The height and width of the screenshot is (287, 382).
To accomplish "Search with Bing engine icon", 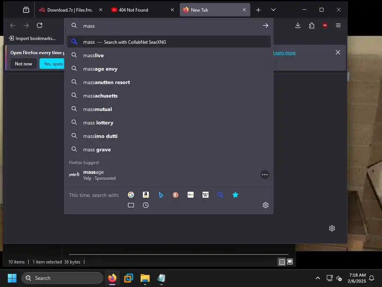I will coord(161,195).
